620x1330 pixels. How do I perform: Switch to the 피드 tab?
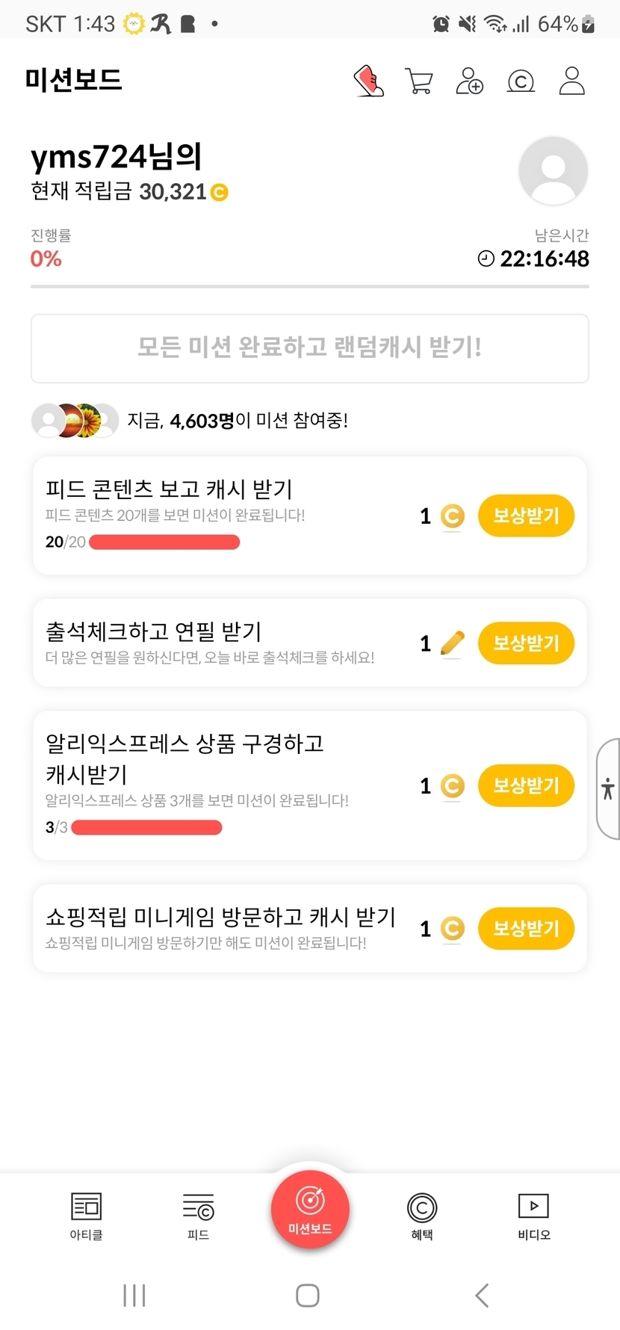click(x=198, y=1216)
